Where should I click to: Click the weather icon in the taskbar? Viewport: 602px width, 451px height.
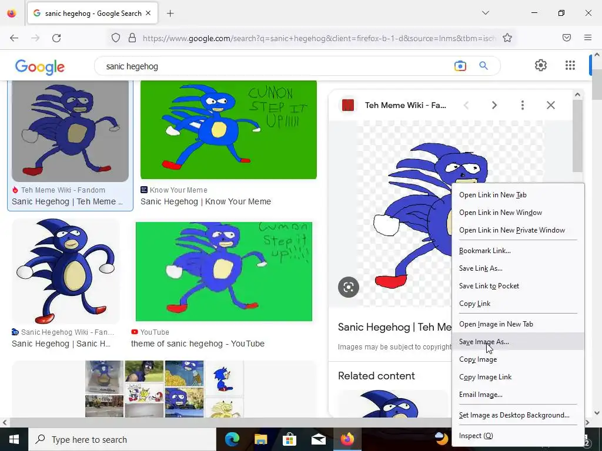coord(442,438)
